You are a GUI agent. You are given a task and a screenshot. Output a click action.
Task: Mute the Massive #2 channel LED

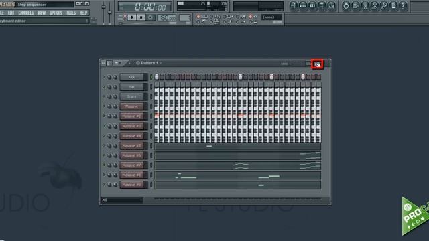pos(104,116)
